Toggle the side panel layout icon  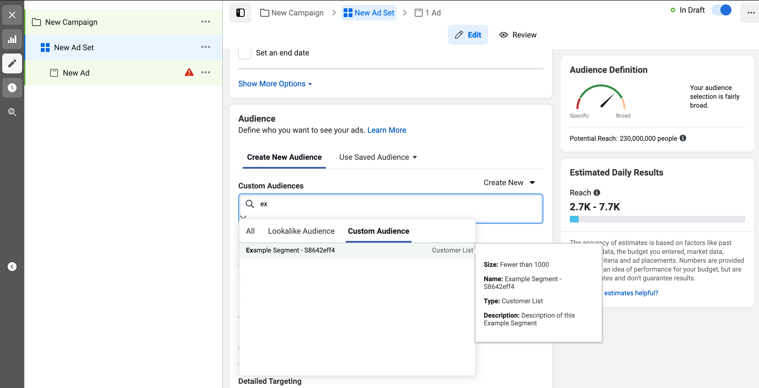pos(240,13)
